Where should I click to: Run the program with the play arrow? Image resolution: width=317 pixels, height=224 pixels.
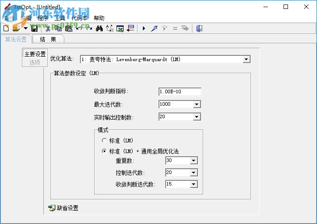pyautogui.click(x=144, y=29)
